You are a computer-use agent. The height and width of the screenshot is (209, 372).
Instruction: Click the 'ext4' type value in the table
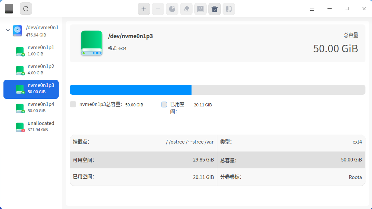[x=357, y=142]
